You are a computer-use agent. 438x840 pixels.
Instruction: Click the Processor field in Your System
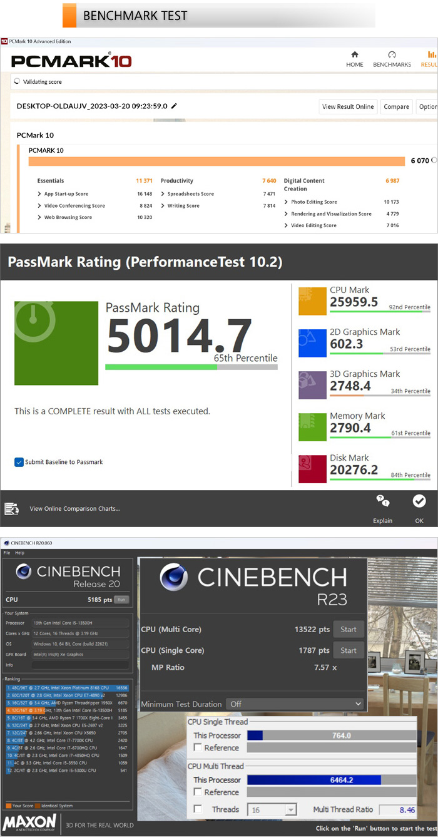click(x=80, y=623)
